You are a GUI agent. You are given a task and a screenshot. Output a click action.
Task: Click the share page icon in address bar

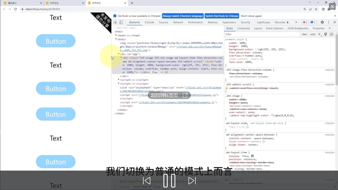coord(310,9)
